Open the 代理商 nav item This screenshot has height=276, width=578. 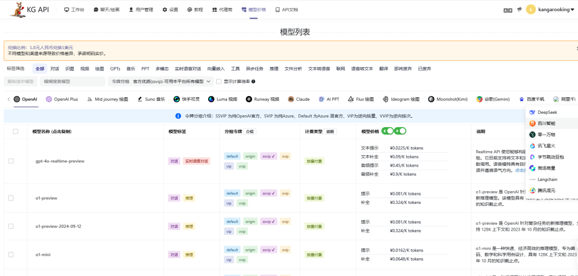point(222,10)
